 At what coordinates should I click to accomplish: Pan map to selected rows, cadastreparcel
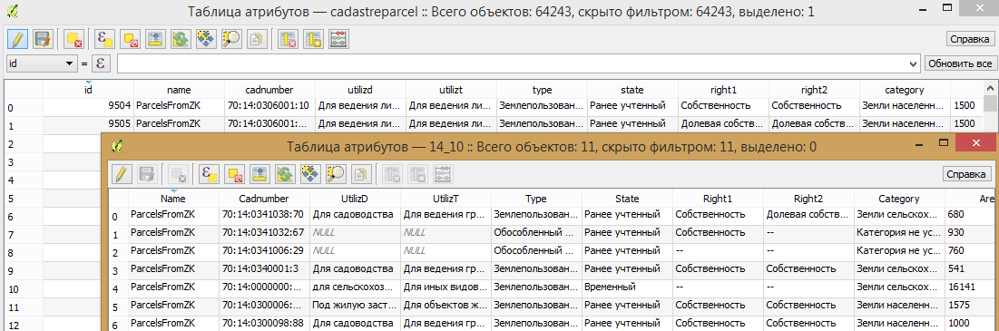205,40
